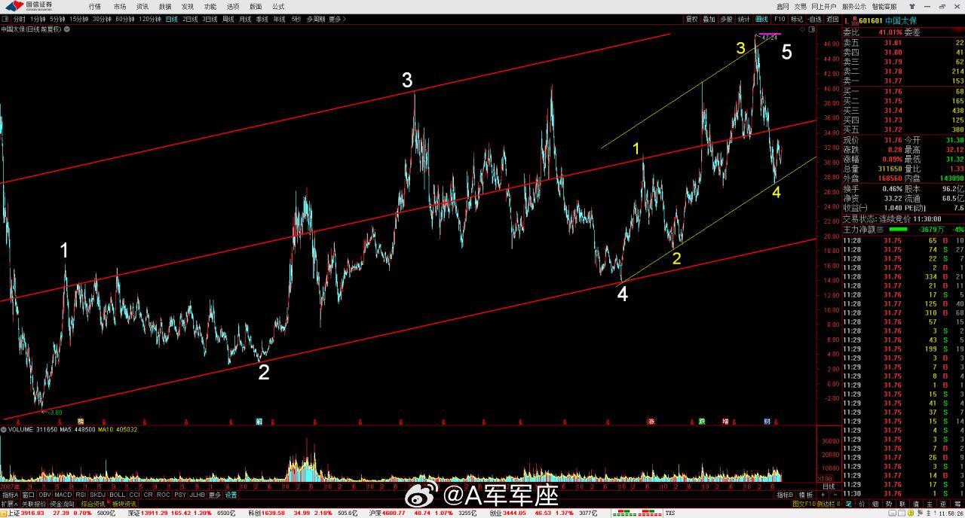Toggle the side panel icon at chart top right

[812, 29]
